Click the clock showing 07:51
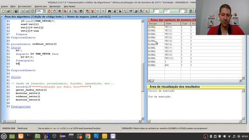The width and height of the screenshot is (249, 140). point(245,136)
